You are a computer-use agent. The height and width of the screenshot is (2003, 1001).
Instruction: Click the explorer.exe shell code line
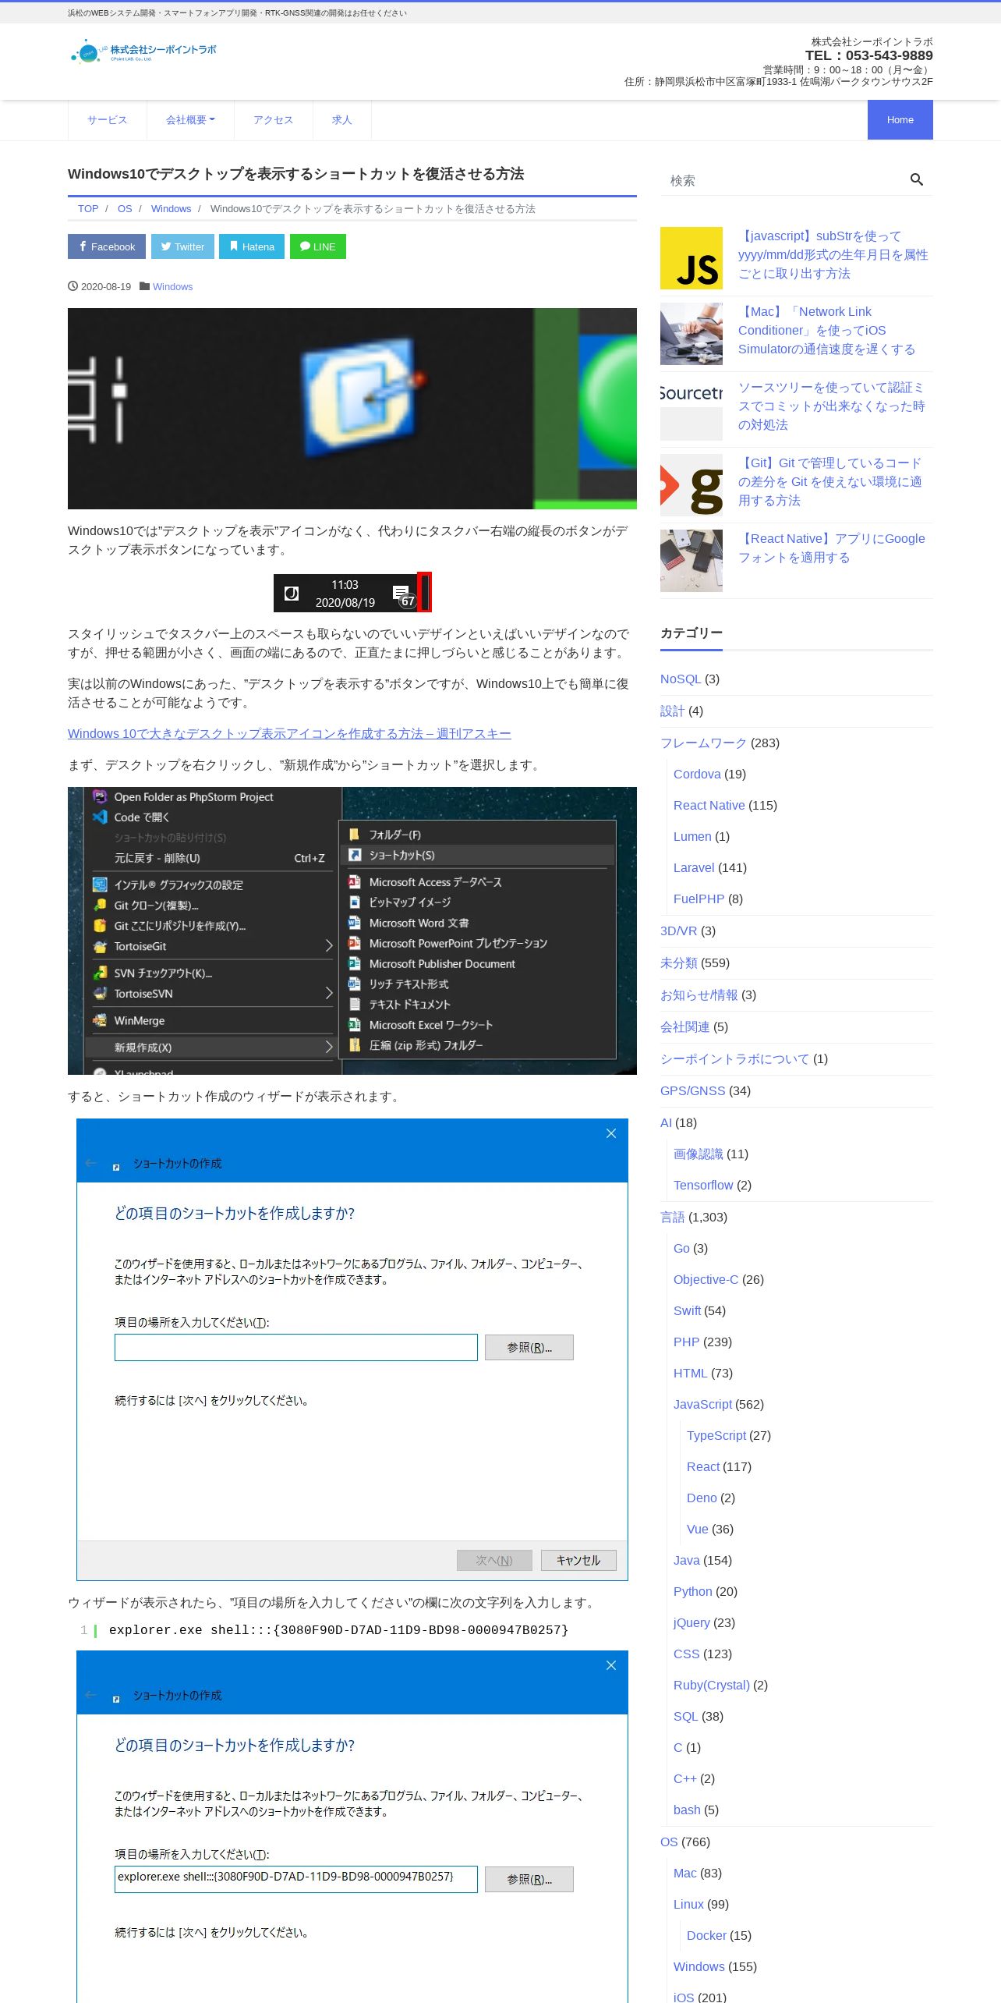click(338, 1630)
